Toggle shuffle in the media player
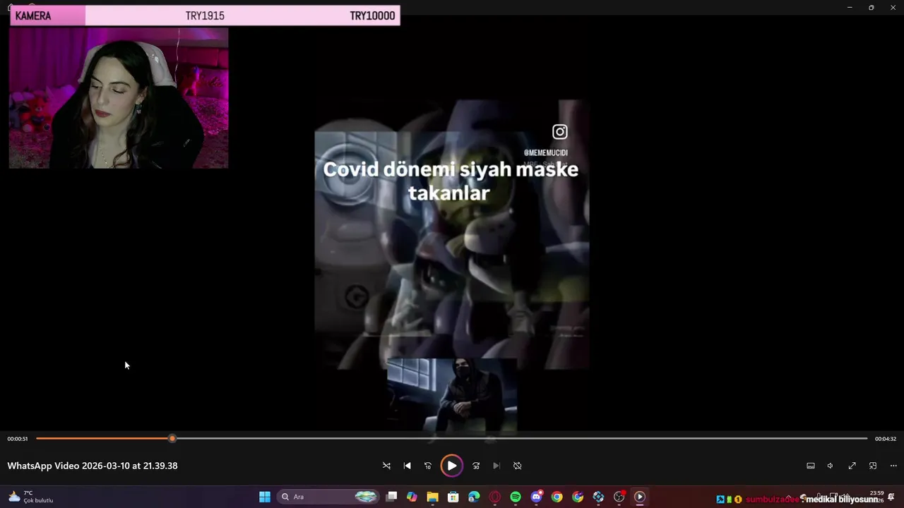Image resolution: width=904 pixels, height=508 pixels. point(386,466)
